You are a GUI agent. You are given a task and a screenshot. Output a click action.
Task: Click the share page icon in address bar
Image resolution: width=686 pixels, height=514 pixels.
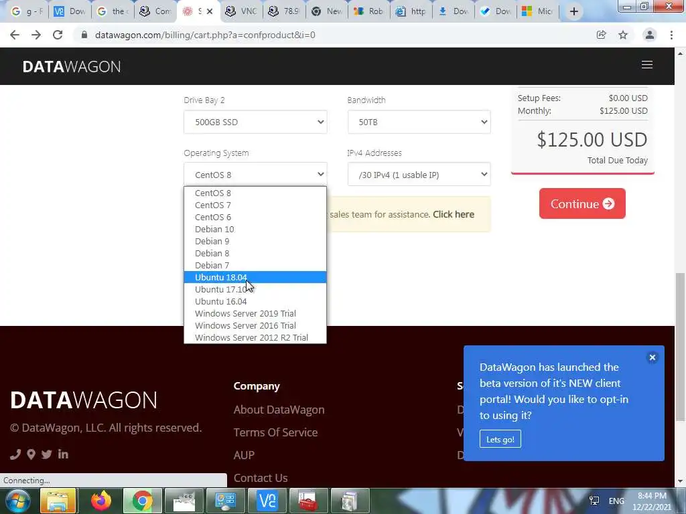(602, 35)
